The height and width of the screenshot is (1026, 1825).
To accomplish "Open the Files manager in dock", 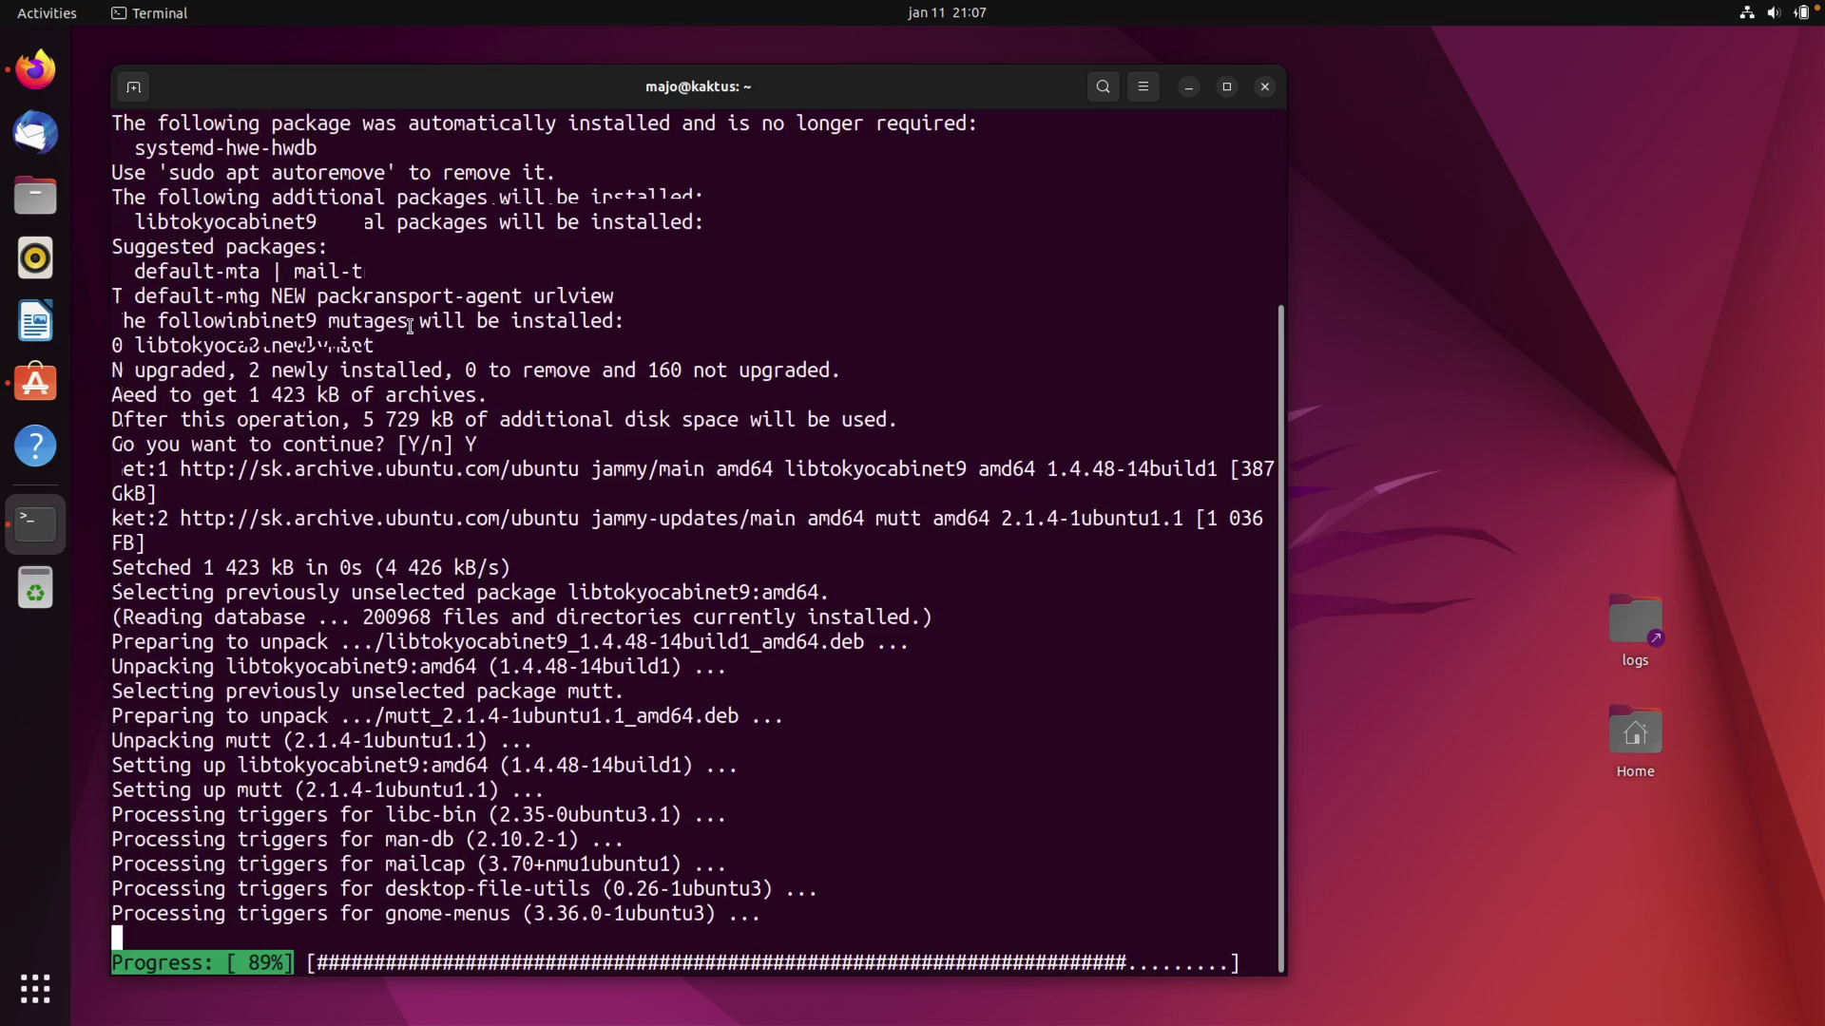I will coord(35,195).
